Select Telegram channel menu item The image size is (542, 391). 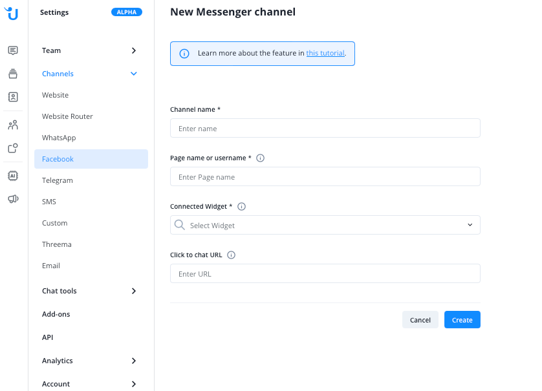click(58, 180)
